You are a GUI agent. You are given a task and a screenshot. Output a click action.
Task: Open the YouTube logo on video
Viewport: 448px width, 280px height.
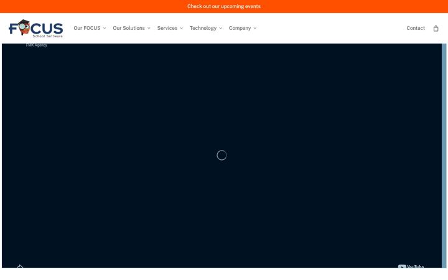[411, 266]
